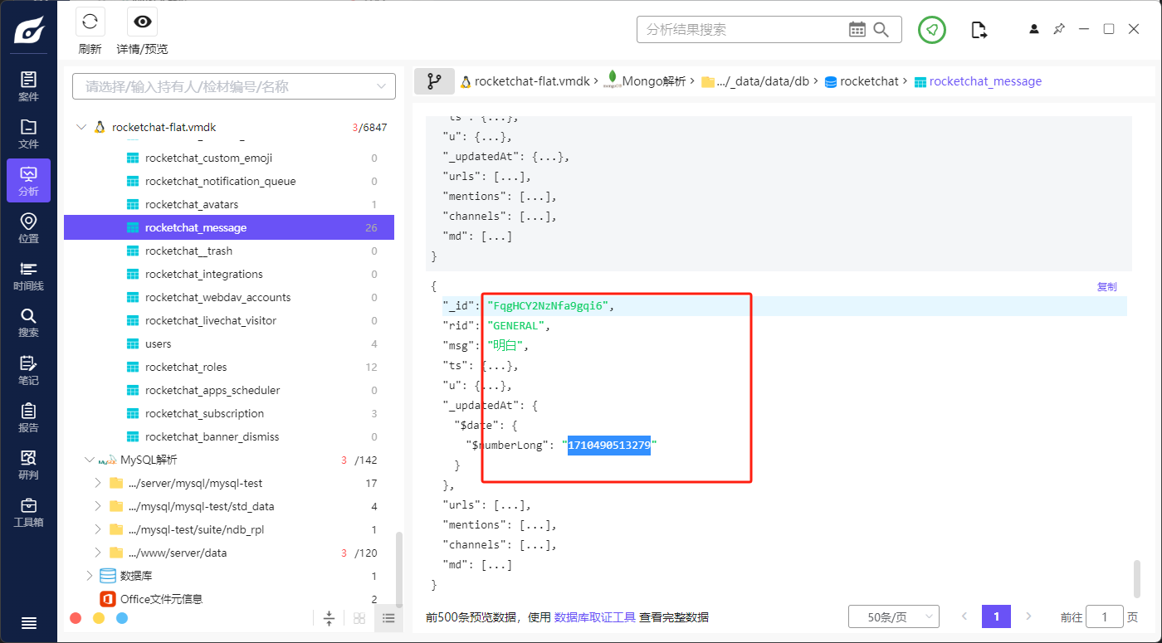
Task: Click the calendar icon in search box
Action: tap(857, 30)
